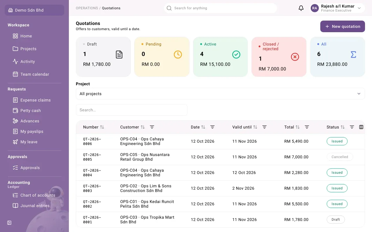Open the Customer column filter

click(152, 127)
